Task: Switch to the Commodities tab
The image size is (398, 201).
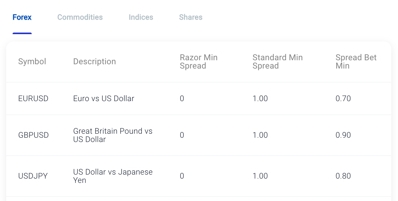Action: (x=80, y=17)
